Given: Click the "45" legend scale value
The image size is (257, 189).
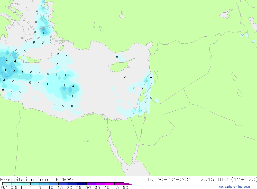Looking at the screenshot, I should point(116,187).
